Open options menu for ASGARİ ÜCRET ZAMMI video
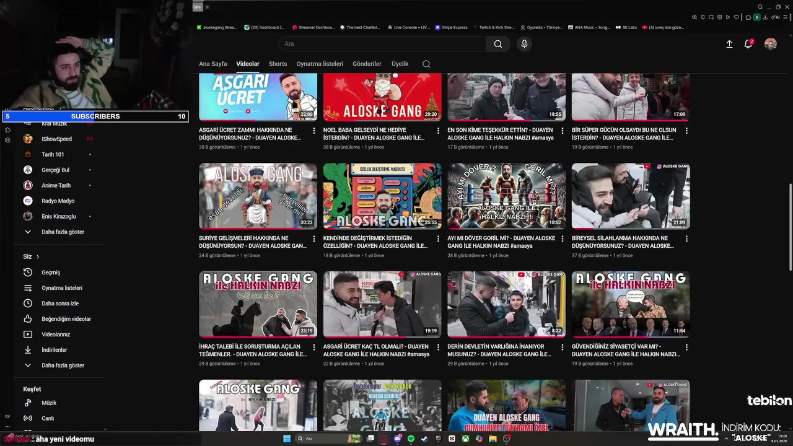This screenshot has width=793, height=446. coord(314,131)
